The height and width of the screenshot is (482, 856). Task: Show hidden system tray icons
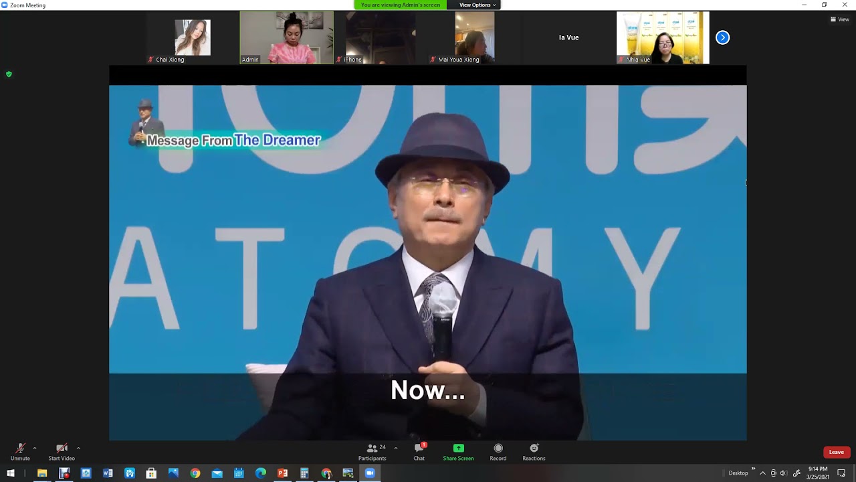click(762, 473)
